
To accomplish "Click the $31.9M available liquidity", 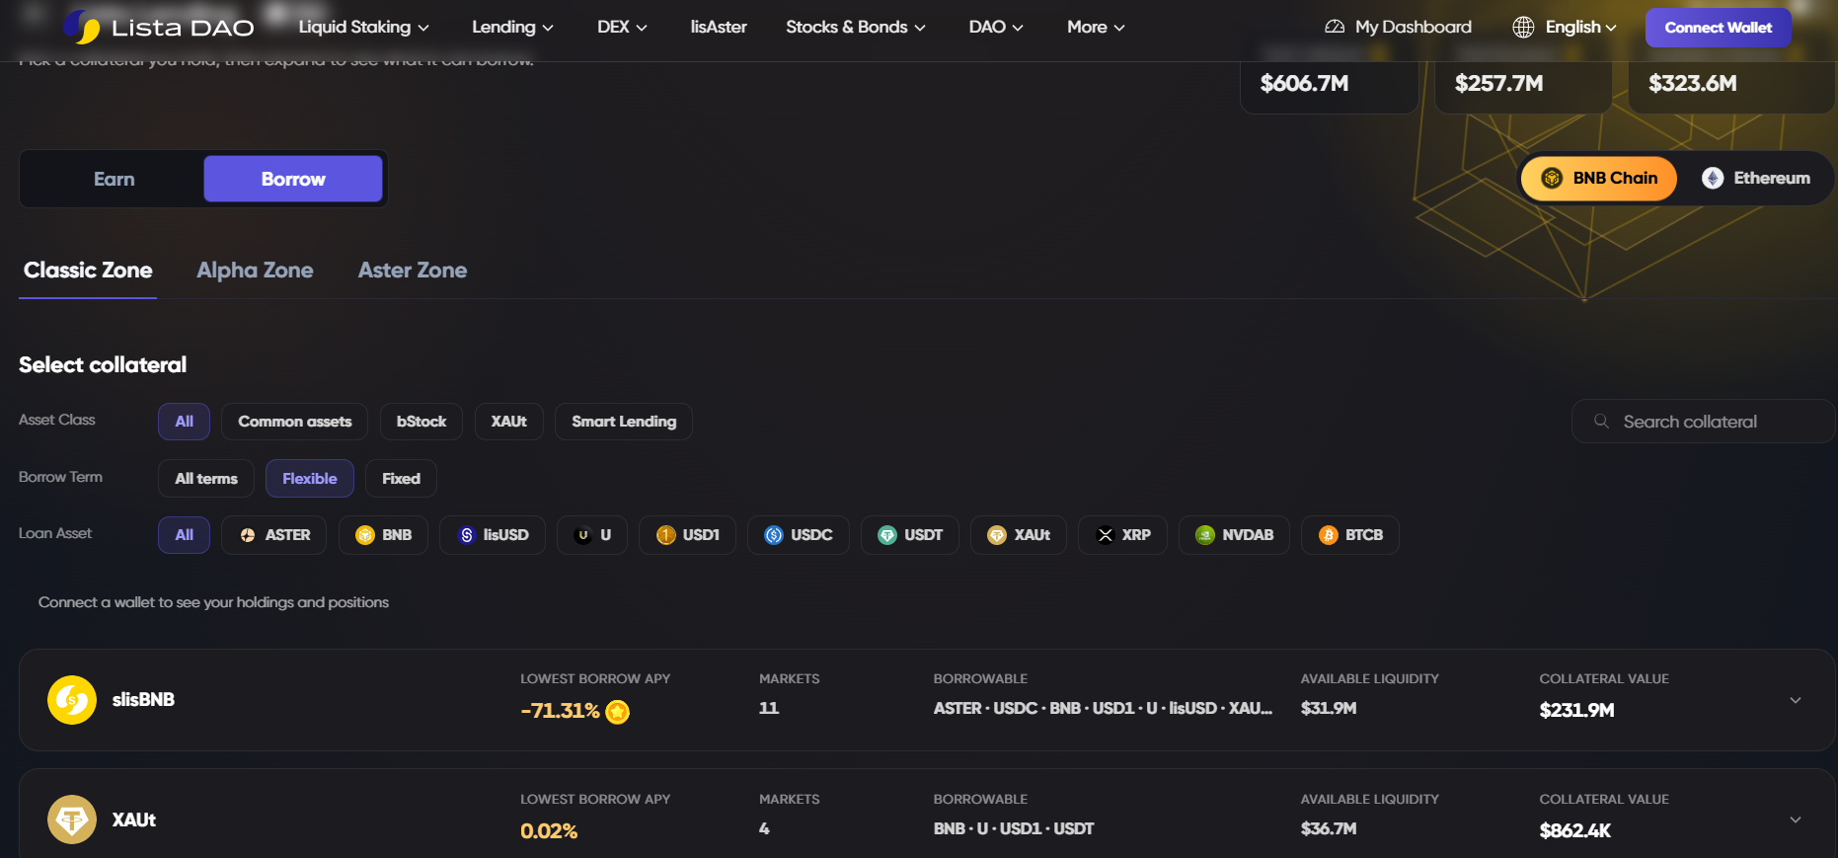I will pyautogui.click(x=1329, y=708).
